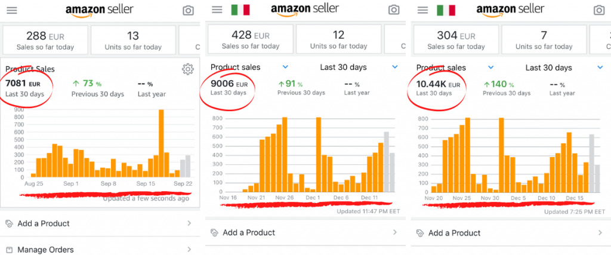This screenshot has height=255, width=611.
Task: Tap the 304 EUR sales today card
Action: [455, 39]
